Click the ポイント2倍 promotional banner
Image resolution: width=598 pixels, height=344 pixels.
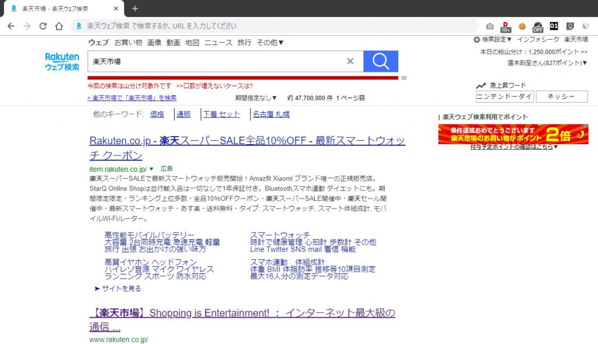513,134
